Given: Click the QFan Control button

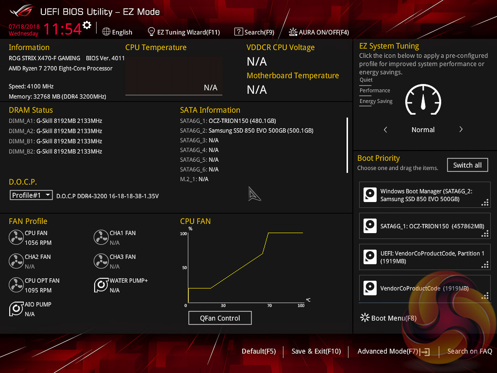Looking at the screenshot, I should click(220, 318).
